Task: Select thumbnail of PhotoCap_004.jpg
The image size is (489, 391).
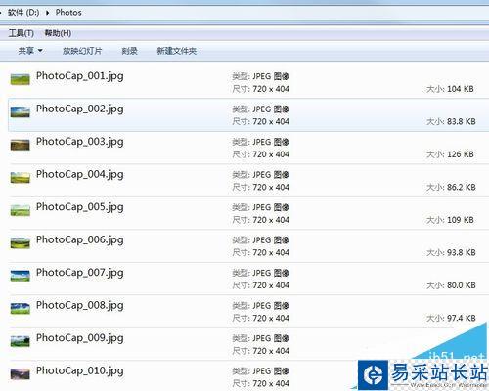Action: 20,177
